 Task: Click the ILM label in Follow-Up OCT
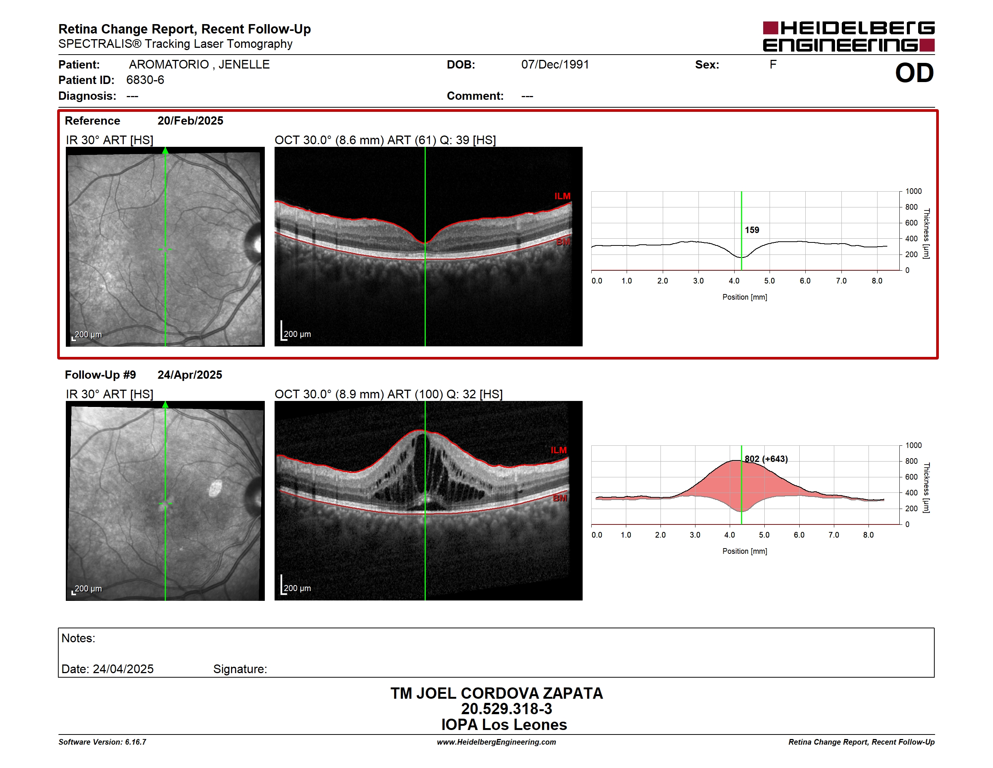(x=559, y=450)
